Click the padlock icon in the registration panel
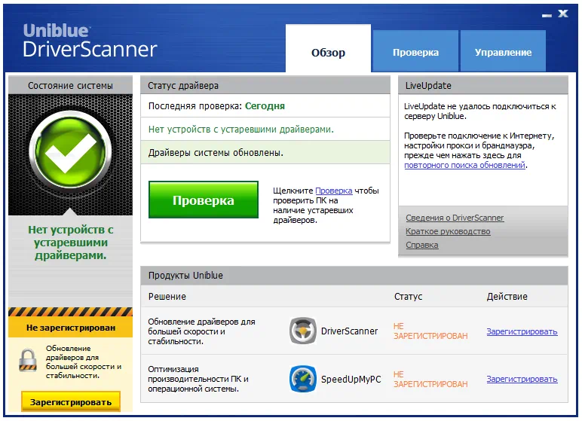This screenshot has height=421, width=582. coord(28,360)
